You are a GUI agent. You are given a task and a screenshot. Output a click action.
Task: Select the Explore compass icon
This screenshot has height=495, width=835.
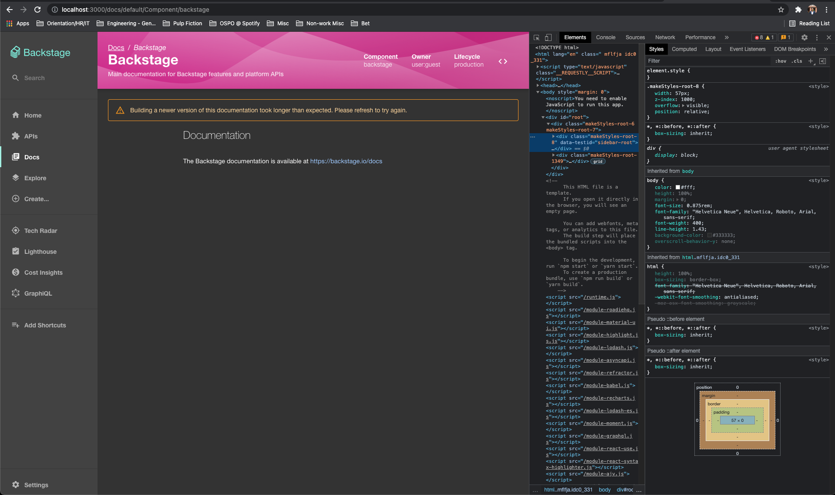tap(16, 178)
